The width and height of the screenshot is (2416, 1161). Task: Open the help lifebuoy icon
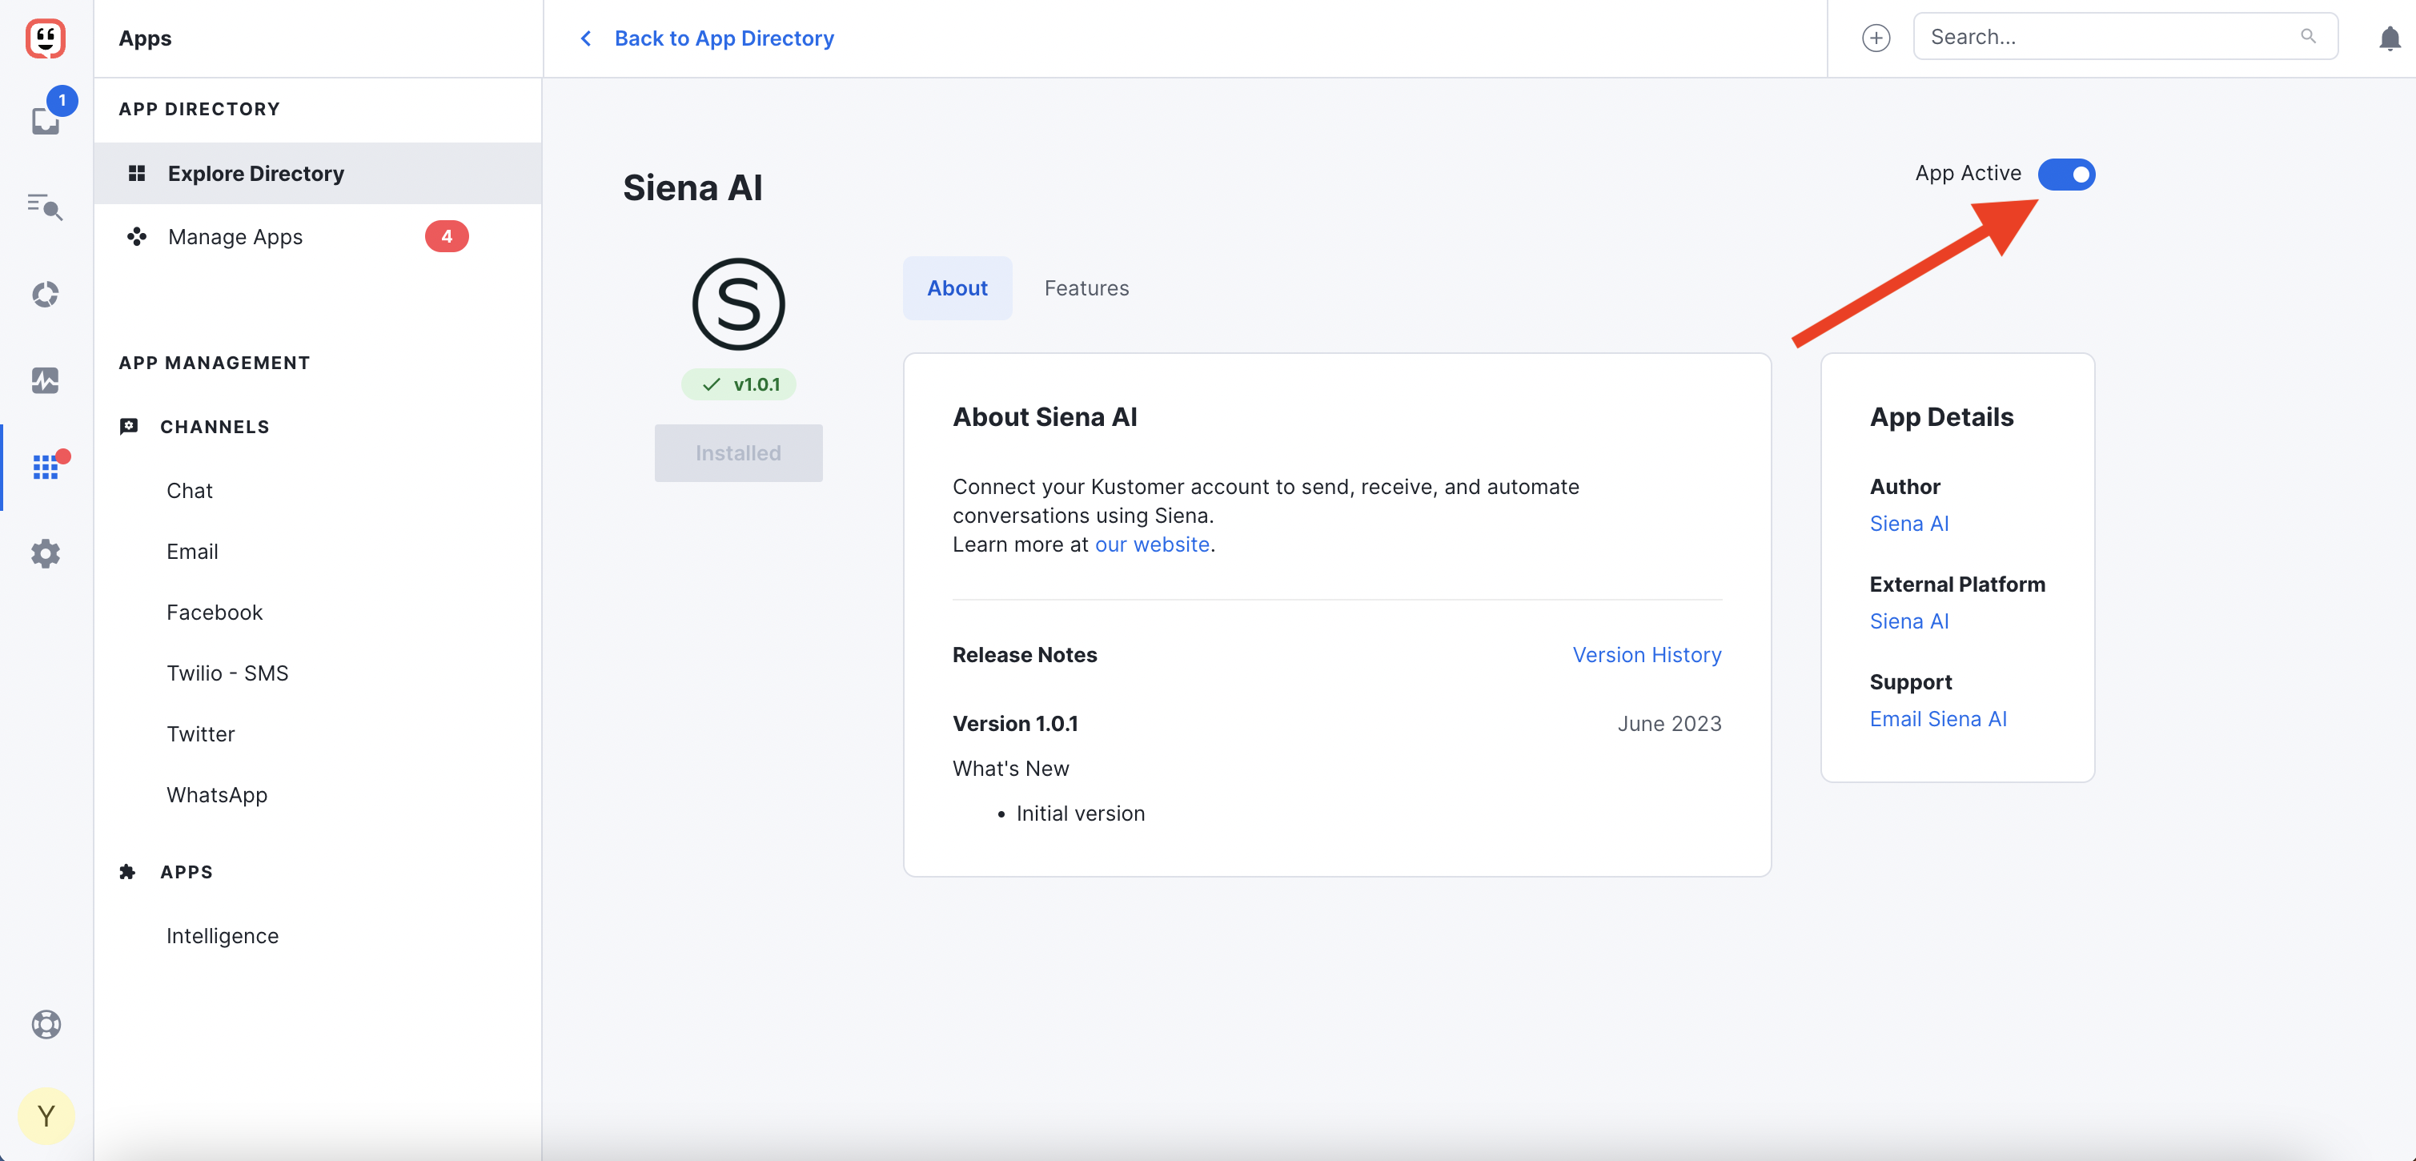point(45,1024)
